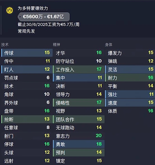This screenshot has width=155, height=165.
Task: Open the 为多特蒙德效力 club link
Action: pos(33,8)
